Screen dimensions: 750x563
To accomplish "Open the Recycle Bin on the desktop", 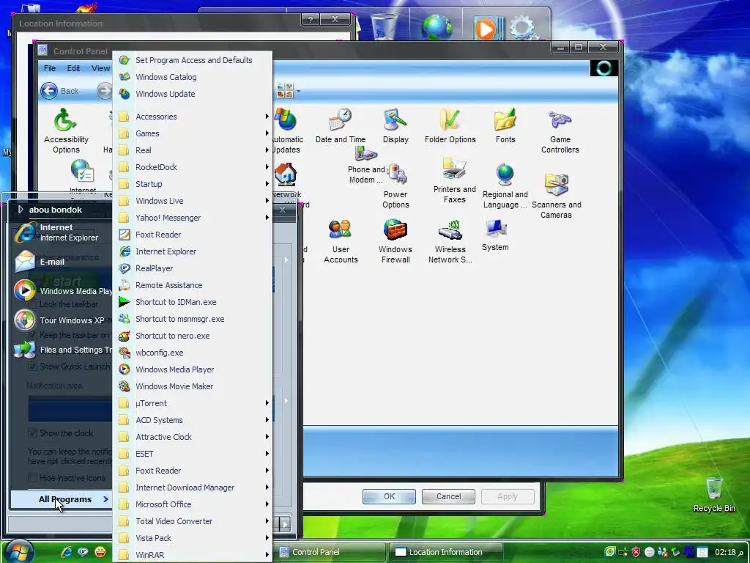I will (x=713, y=495).
